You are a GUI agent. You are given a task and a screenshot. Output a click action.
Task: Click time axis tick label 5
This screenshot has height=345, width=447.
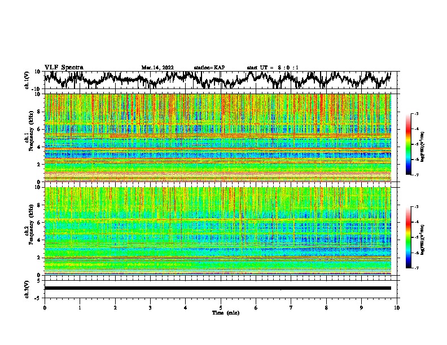[221, 308]
